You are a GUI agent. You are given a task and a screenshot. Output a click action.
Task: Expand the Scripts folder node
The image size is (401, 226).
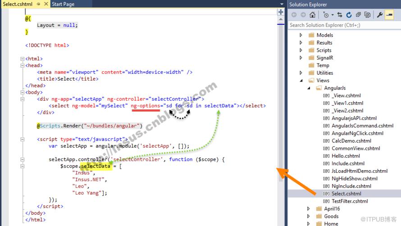pyautogui.click(x=301, y=50)
